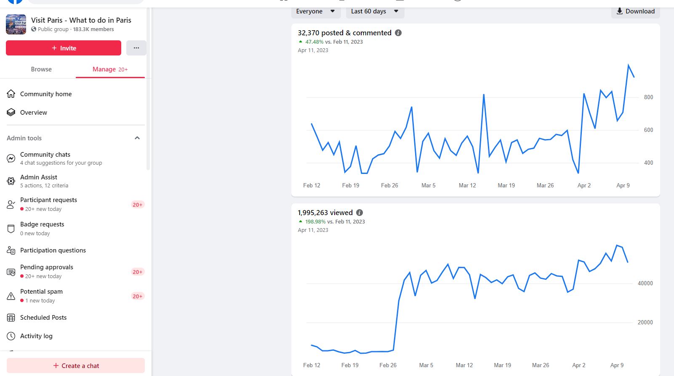Click info icon beside 1,995,263 viewed
The width and height of the screenshot is (674, 376).
pyautogui.click(x=360, y=213)
